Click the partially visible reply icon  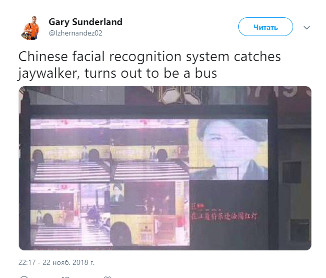[x=24, y=277]
